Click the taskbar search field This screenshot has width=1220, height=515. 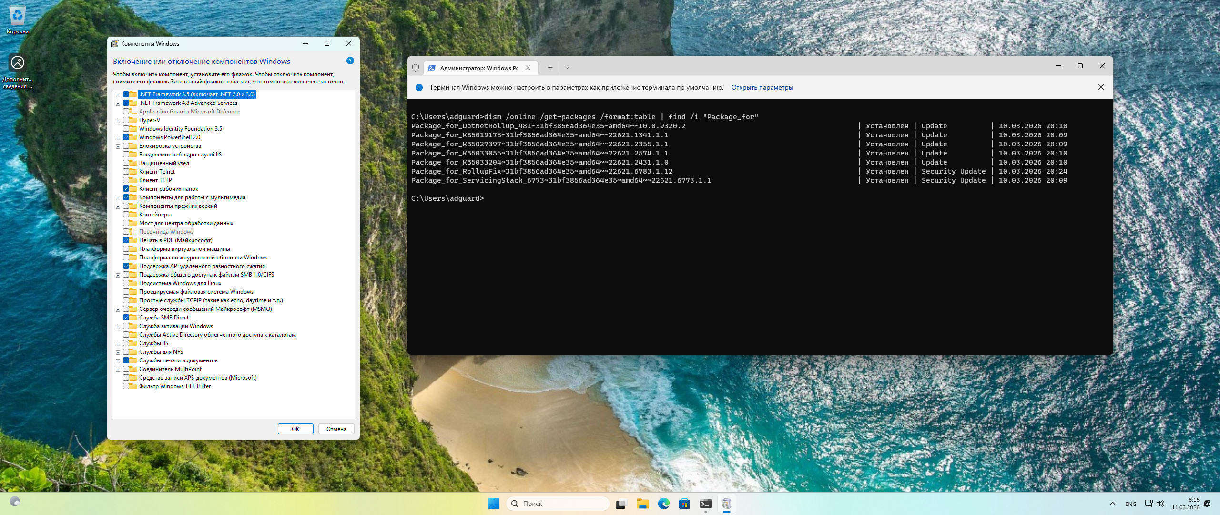click(x=558, y=504)
